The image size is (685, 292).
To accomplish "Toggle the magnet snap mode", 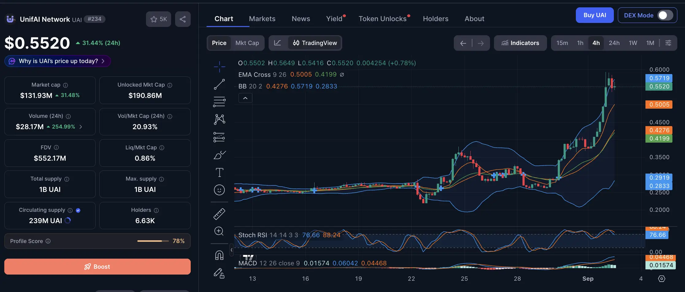I will 219,255.
